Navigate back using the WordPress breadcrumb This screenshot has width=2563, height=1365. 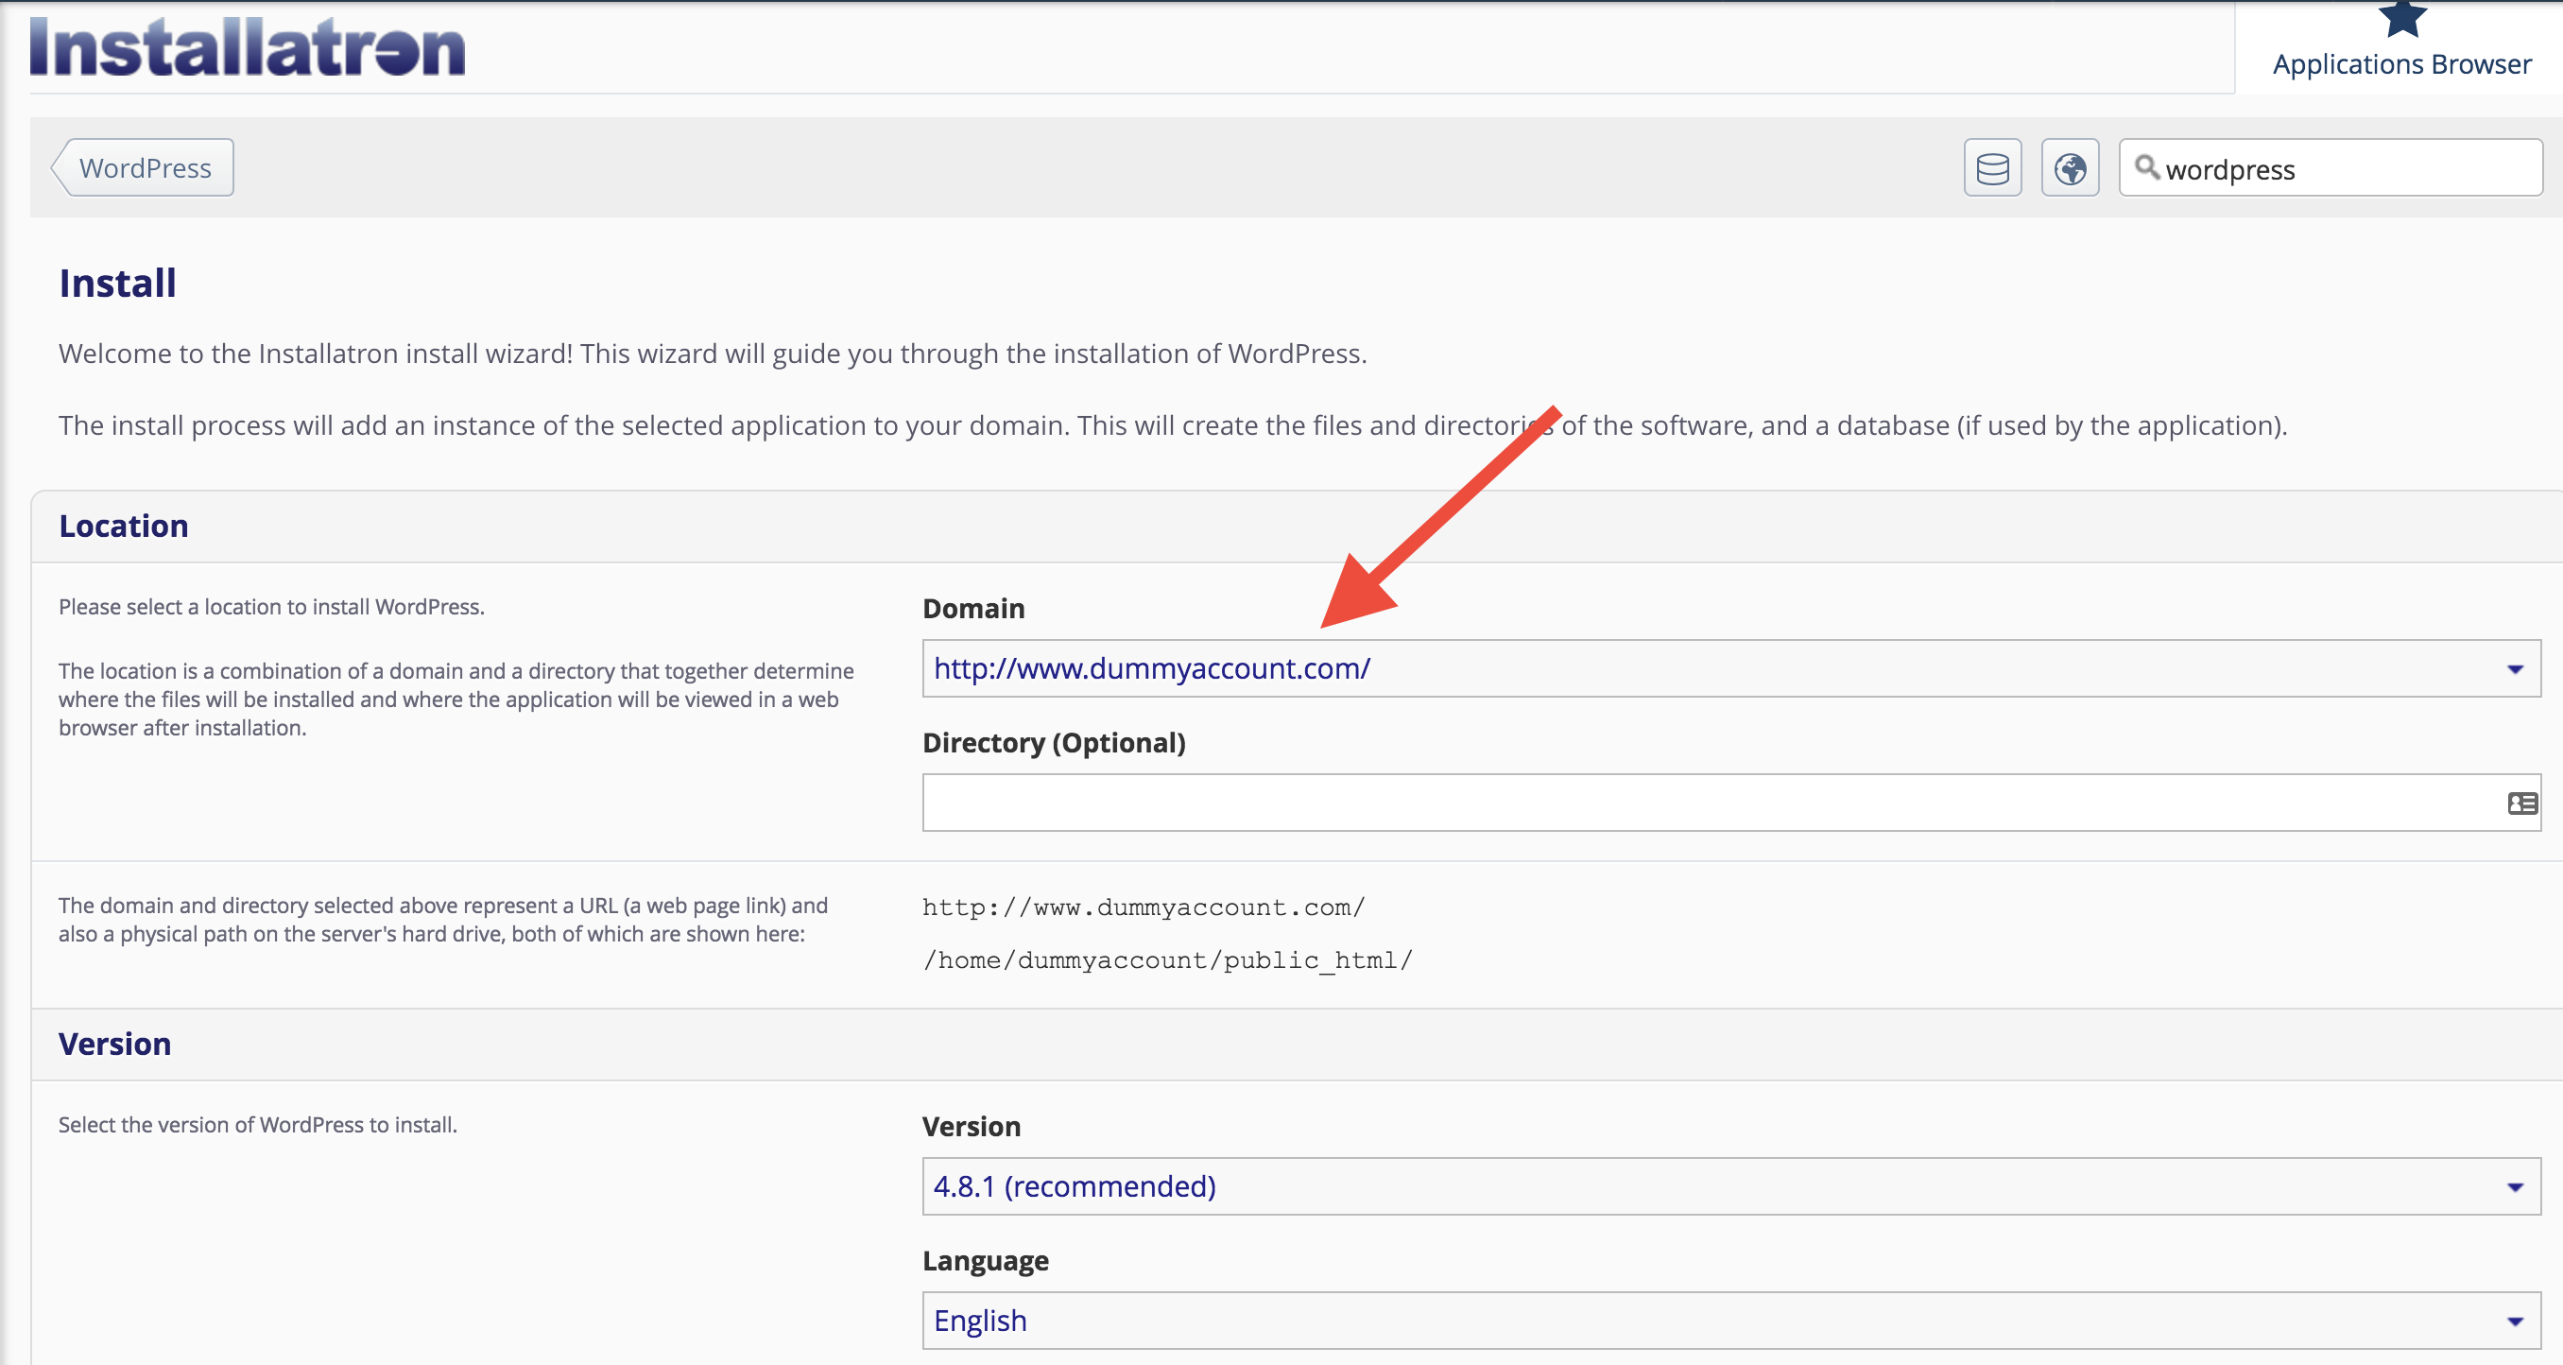145,166
